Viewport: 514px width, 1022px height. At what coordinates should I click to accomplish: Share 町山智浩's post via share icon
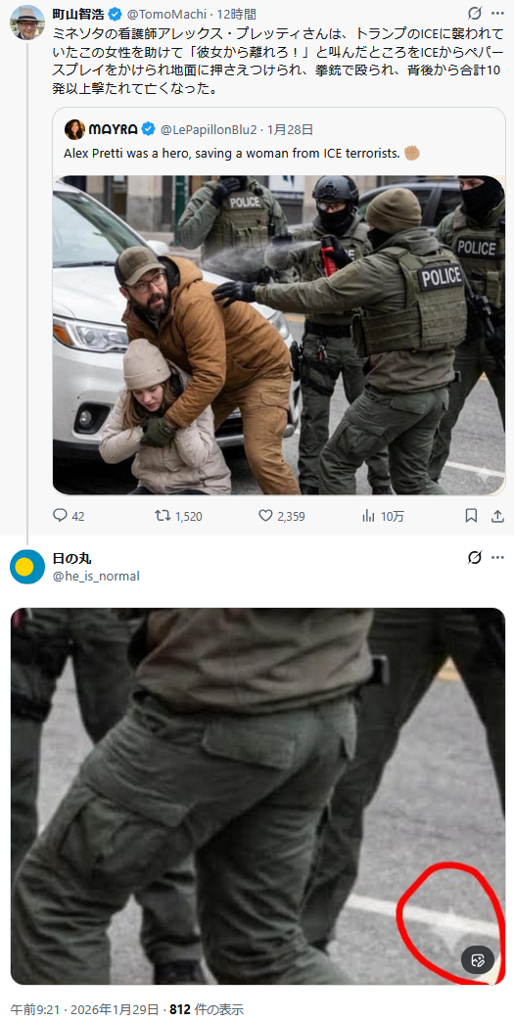click(497, 516)
